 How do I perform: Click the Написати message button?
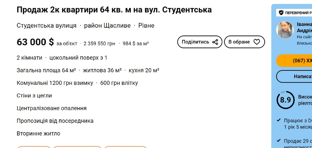(x=294, y=76)
